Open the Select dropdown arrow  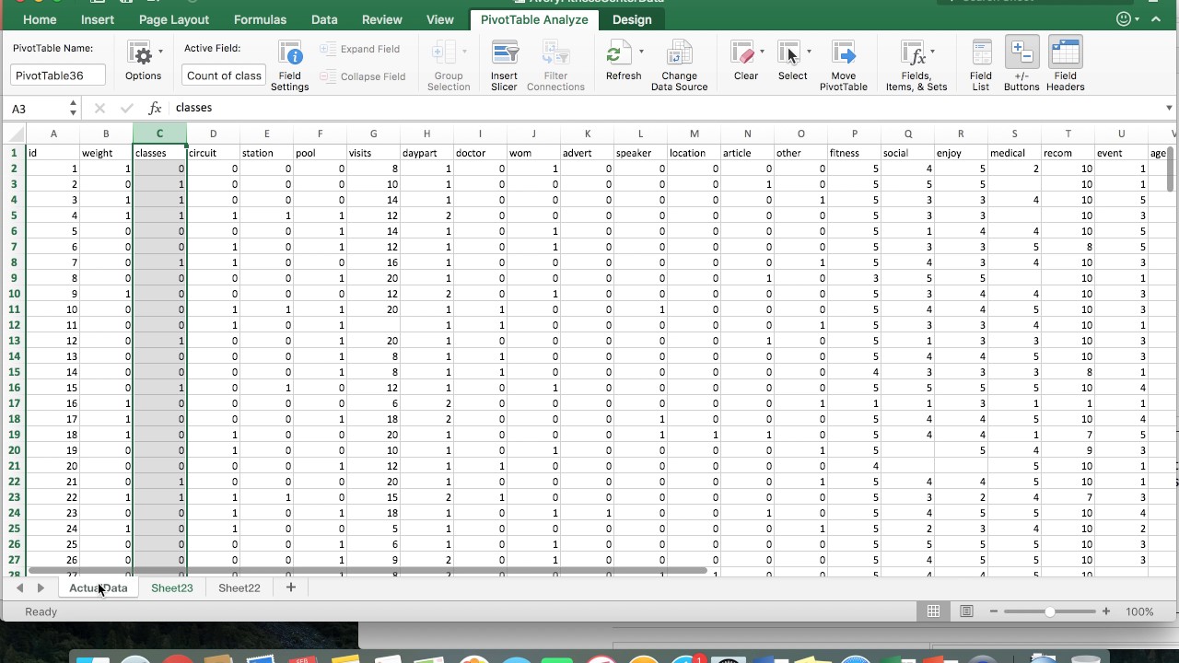[809, 52]
